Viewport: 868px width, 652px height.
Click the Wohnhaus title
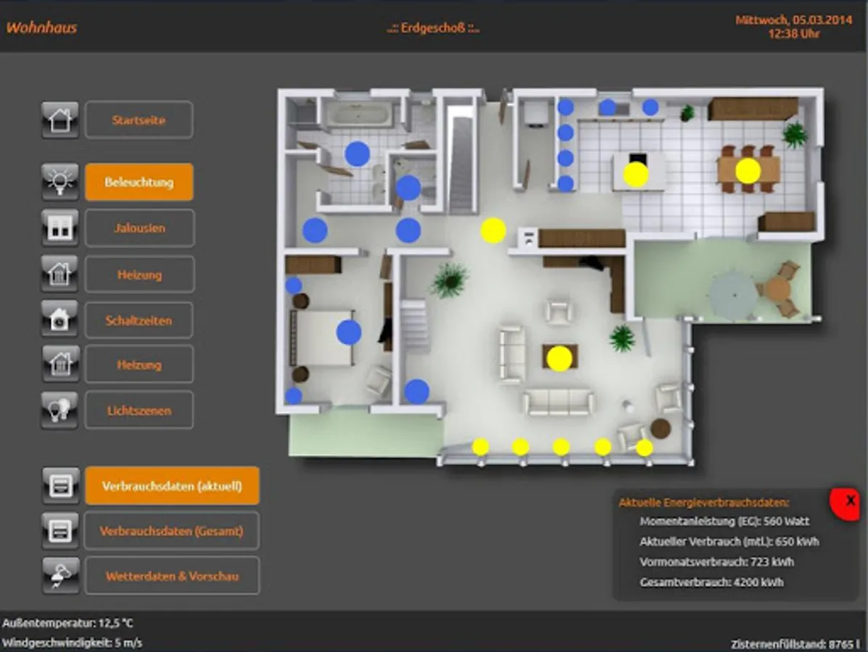[41, 27]
